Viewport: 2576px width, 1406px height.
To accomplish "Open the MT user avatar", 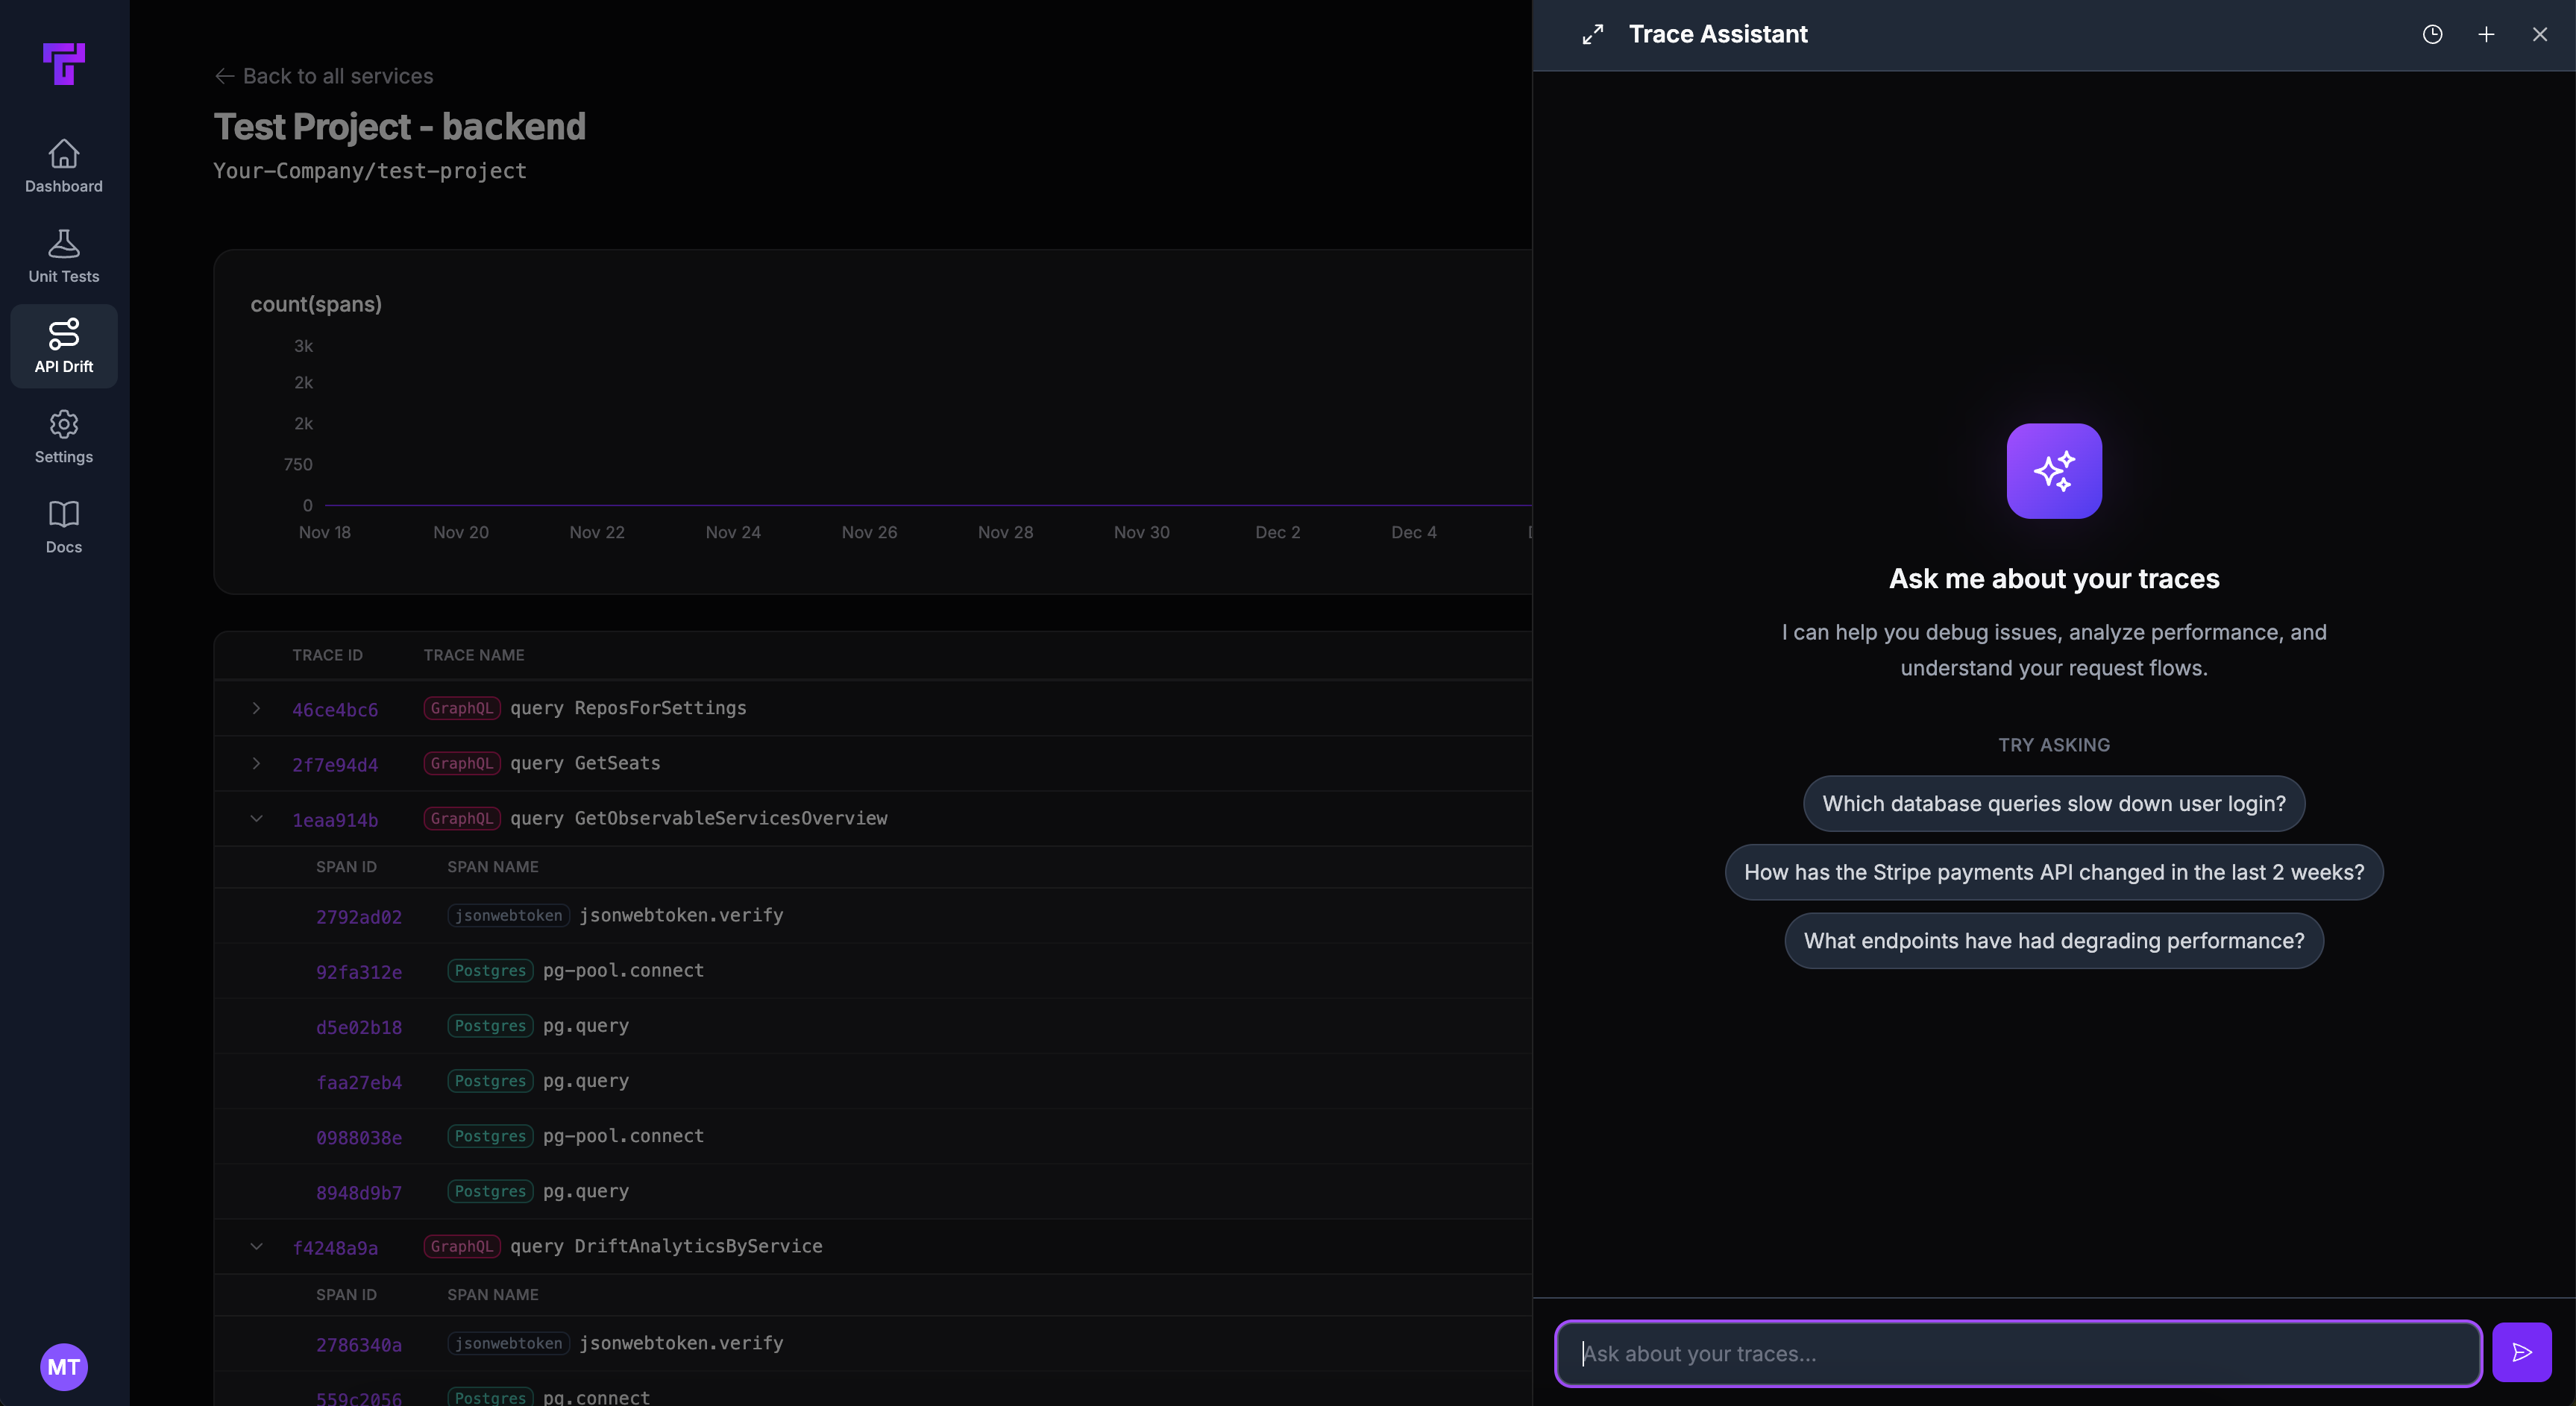I will point(63,1366).
